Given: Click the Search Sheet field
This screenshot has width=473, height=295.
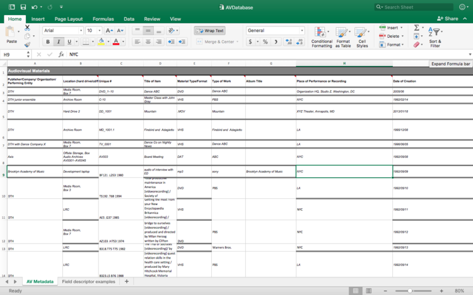Looking at the screenshot, I should [x=414, y=7].
